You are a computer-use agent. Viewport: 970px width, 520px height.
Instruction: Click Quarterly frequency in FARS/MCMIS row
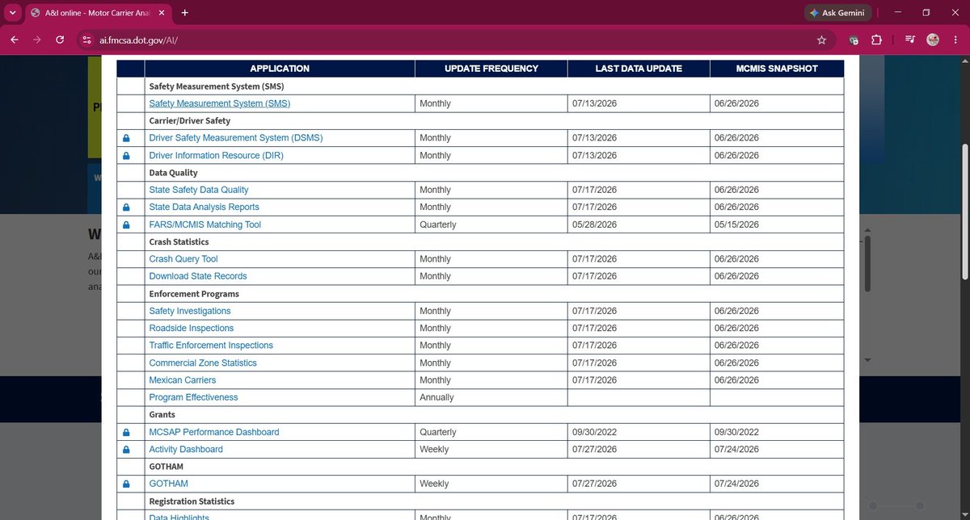(438, 224)
